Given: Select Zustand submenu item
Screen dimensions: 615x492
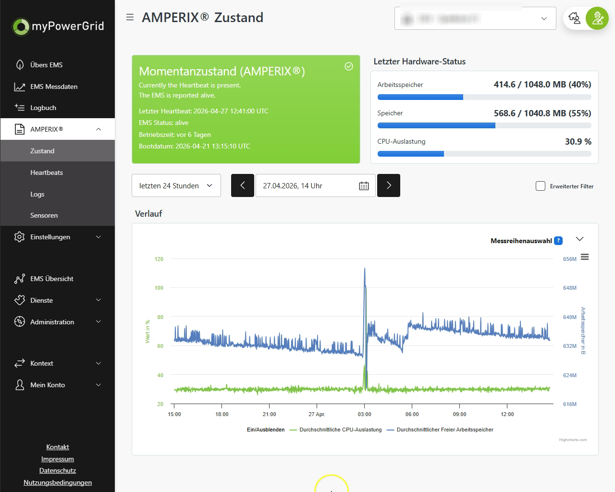Looking at the screenshot, I should pyautogui.click(x=58, y=151).
